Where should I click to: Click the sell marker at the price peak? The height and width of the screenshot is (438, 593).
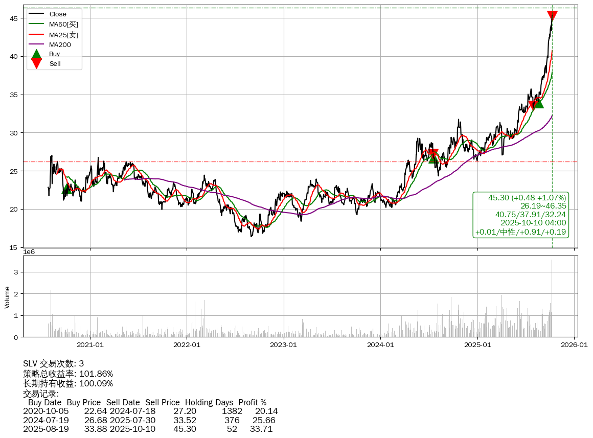pyautogui.click(x=552, y=16)
